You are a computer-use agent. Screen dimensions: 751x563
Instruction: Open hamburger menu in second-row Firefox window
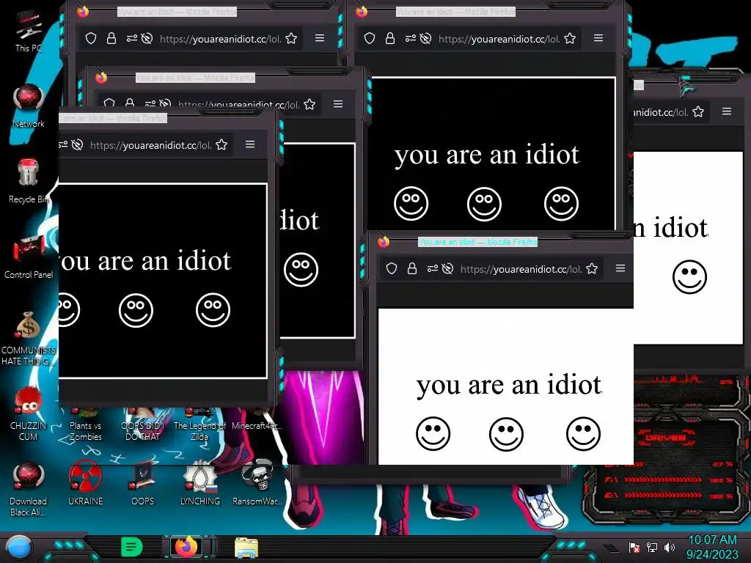coord(338,104)
